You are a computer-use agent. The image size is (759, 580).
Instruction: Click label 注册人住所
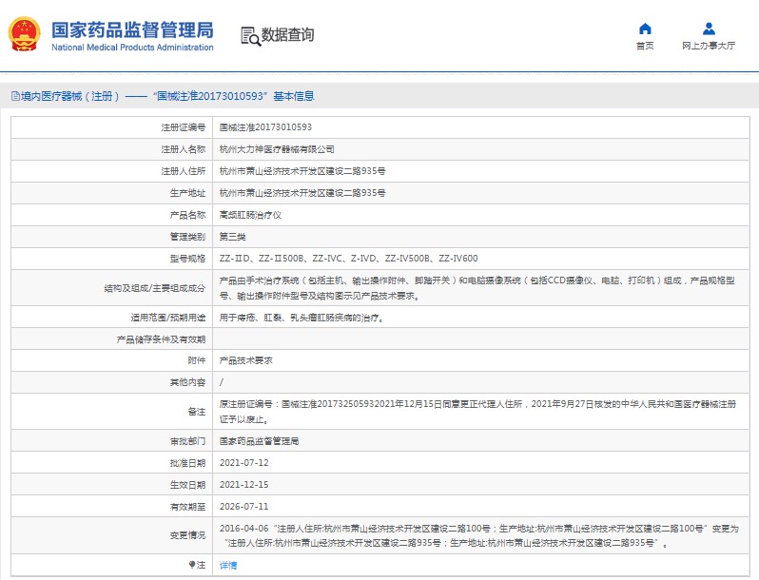(x=183, y=171)
